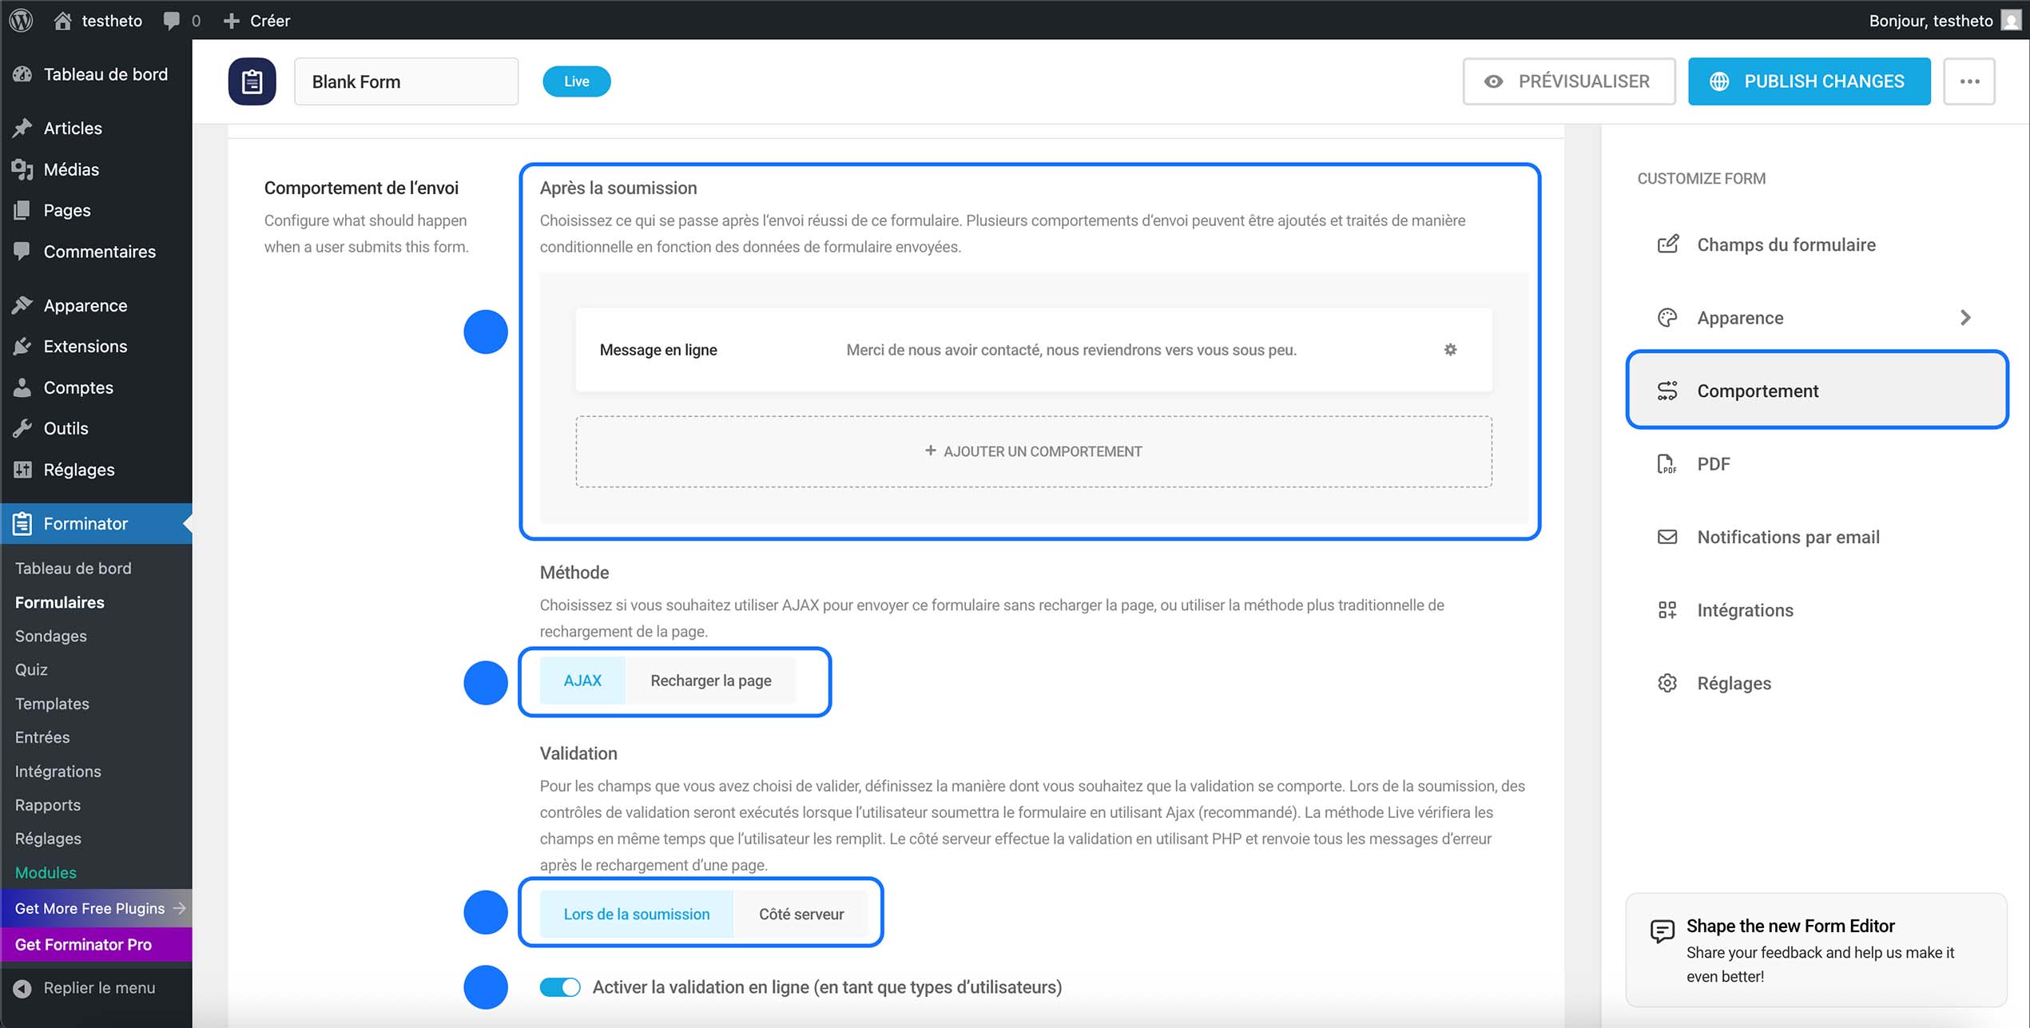Click the PUBLISH CHANGES button
Image resolution: width=2030 pixels, height=1028 pixels.
point(1809,81)
